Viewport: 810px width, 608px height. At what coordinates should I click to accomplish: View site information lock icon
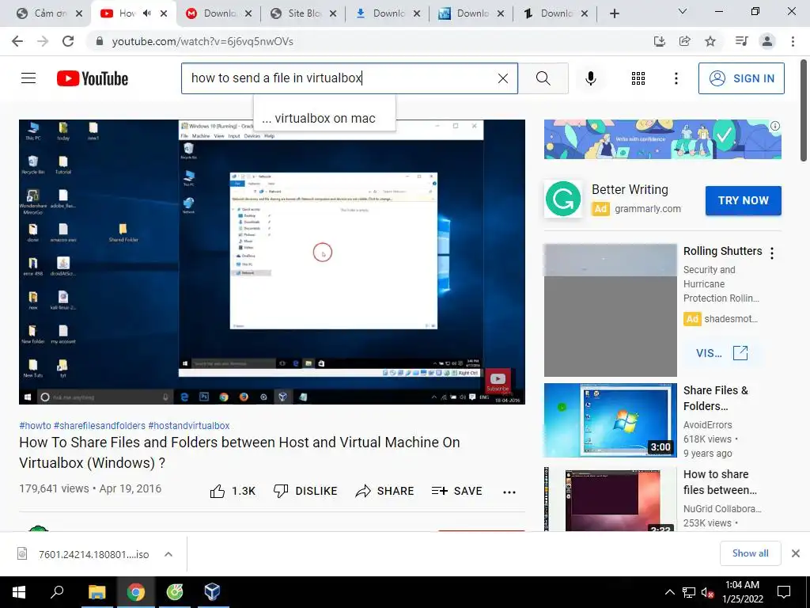coord(100,41)
